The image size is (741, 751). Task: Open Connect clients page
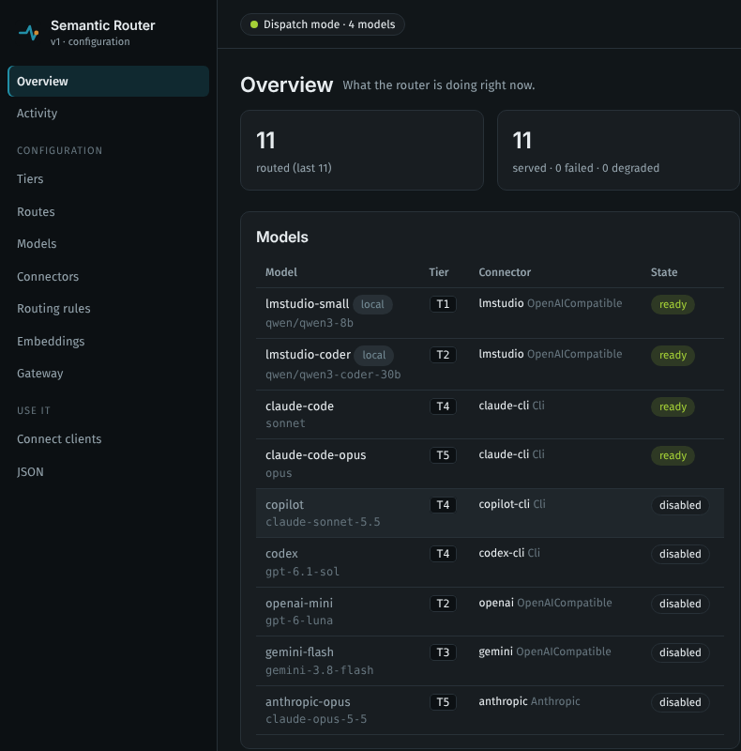(x=59, y=439)
